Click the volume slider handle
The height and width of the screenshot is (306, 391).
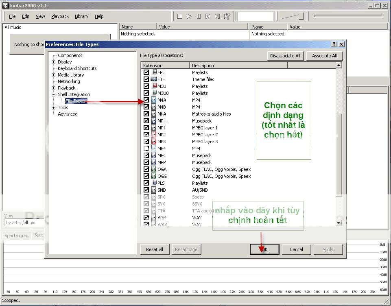pos(301,16)
